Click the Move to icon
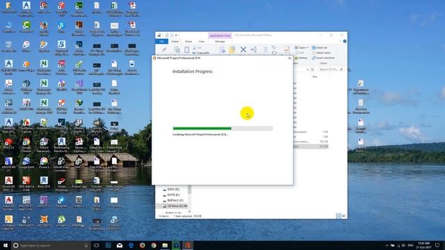The image size is (445, 250). tap(222, 50)
